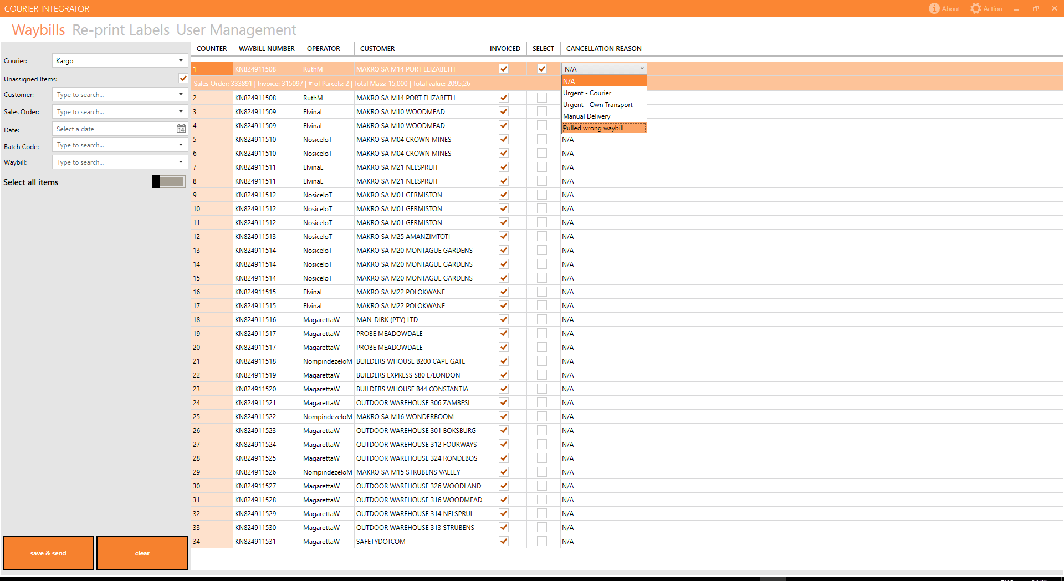The height and width of the screenshot is (581, 1064).
Task: Tick Select checkbox for SAFETYDOTCOM row
Action: [542, 541]
